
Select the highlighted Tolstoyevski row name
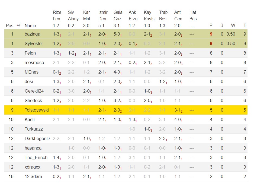(37, 110)
